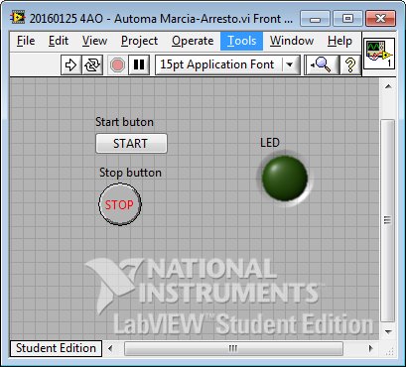The image size is (406, 367).
Task: Toggle the round STOP button
Action: pos(120,204)
